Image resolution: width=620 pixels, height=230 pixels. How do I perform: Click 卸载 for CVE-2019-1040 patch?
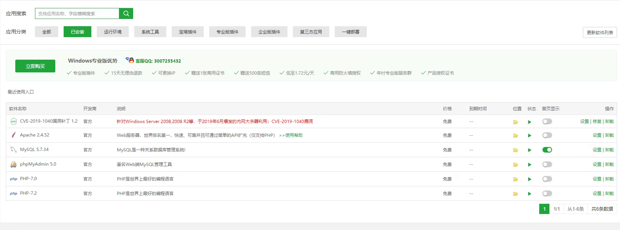[609, 122]
